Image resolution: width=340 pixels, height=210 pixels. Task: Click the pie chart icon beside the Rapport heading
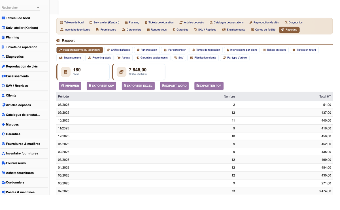click(x=58, y=40)
